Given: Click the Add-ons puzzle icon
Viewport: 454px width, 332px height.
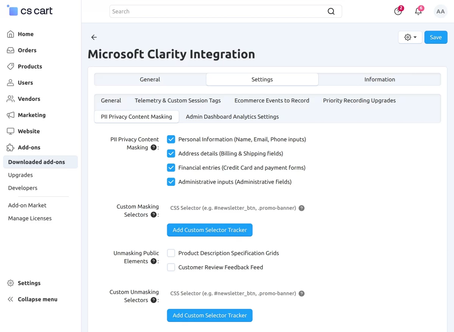Looking at the screenshot, I should pos(11,148).
